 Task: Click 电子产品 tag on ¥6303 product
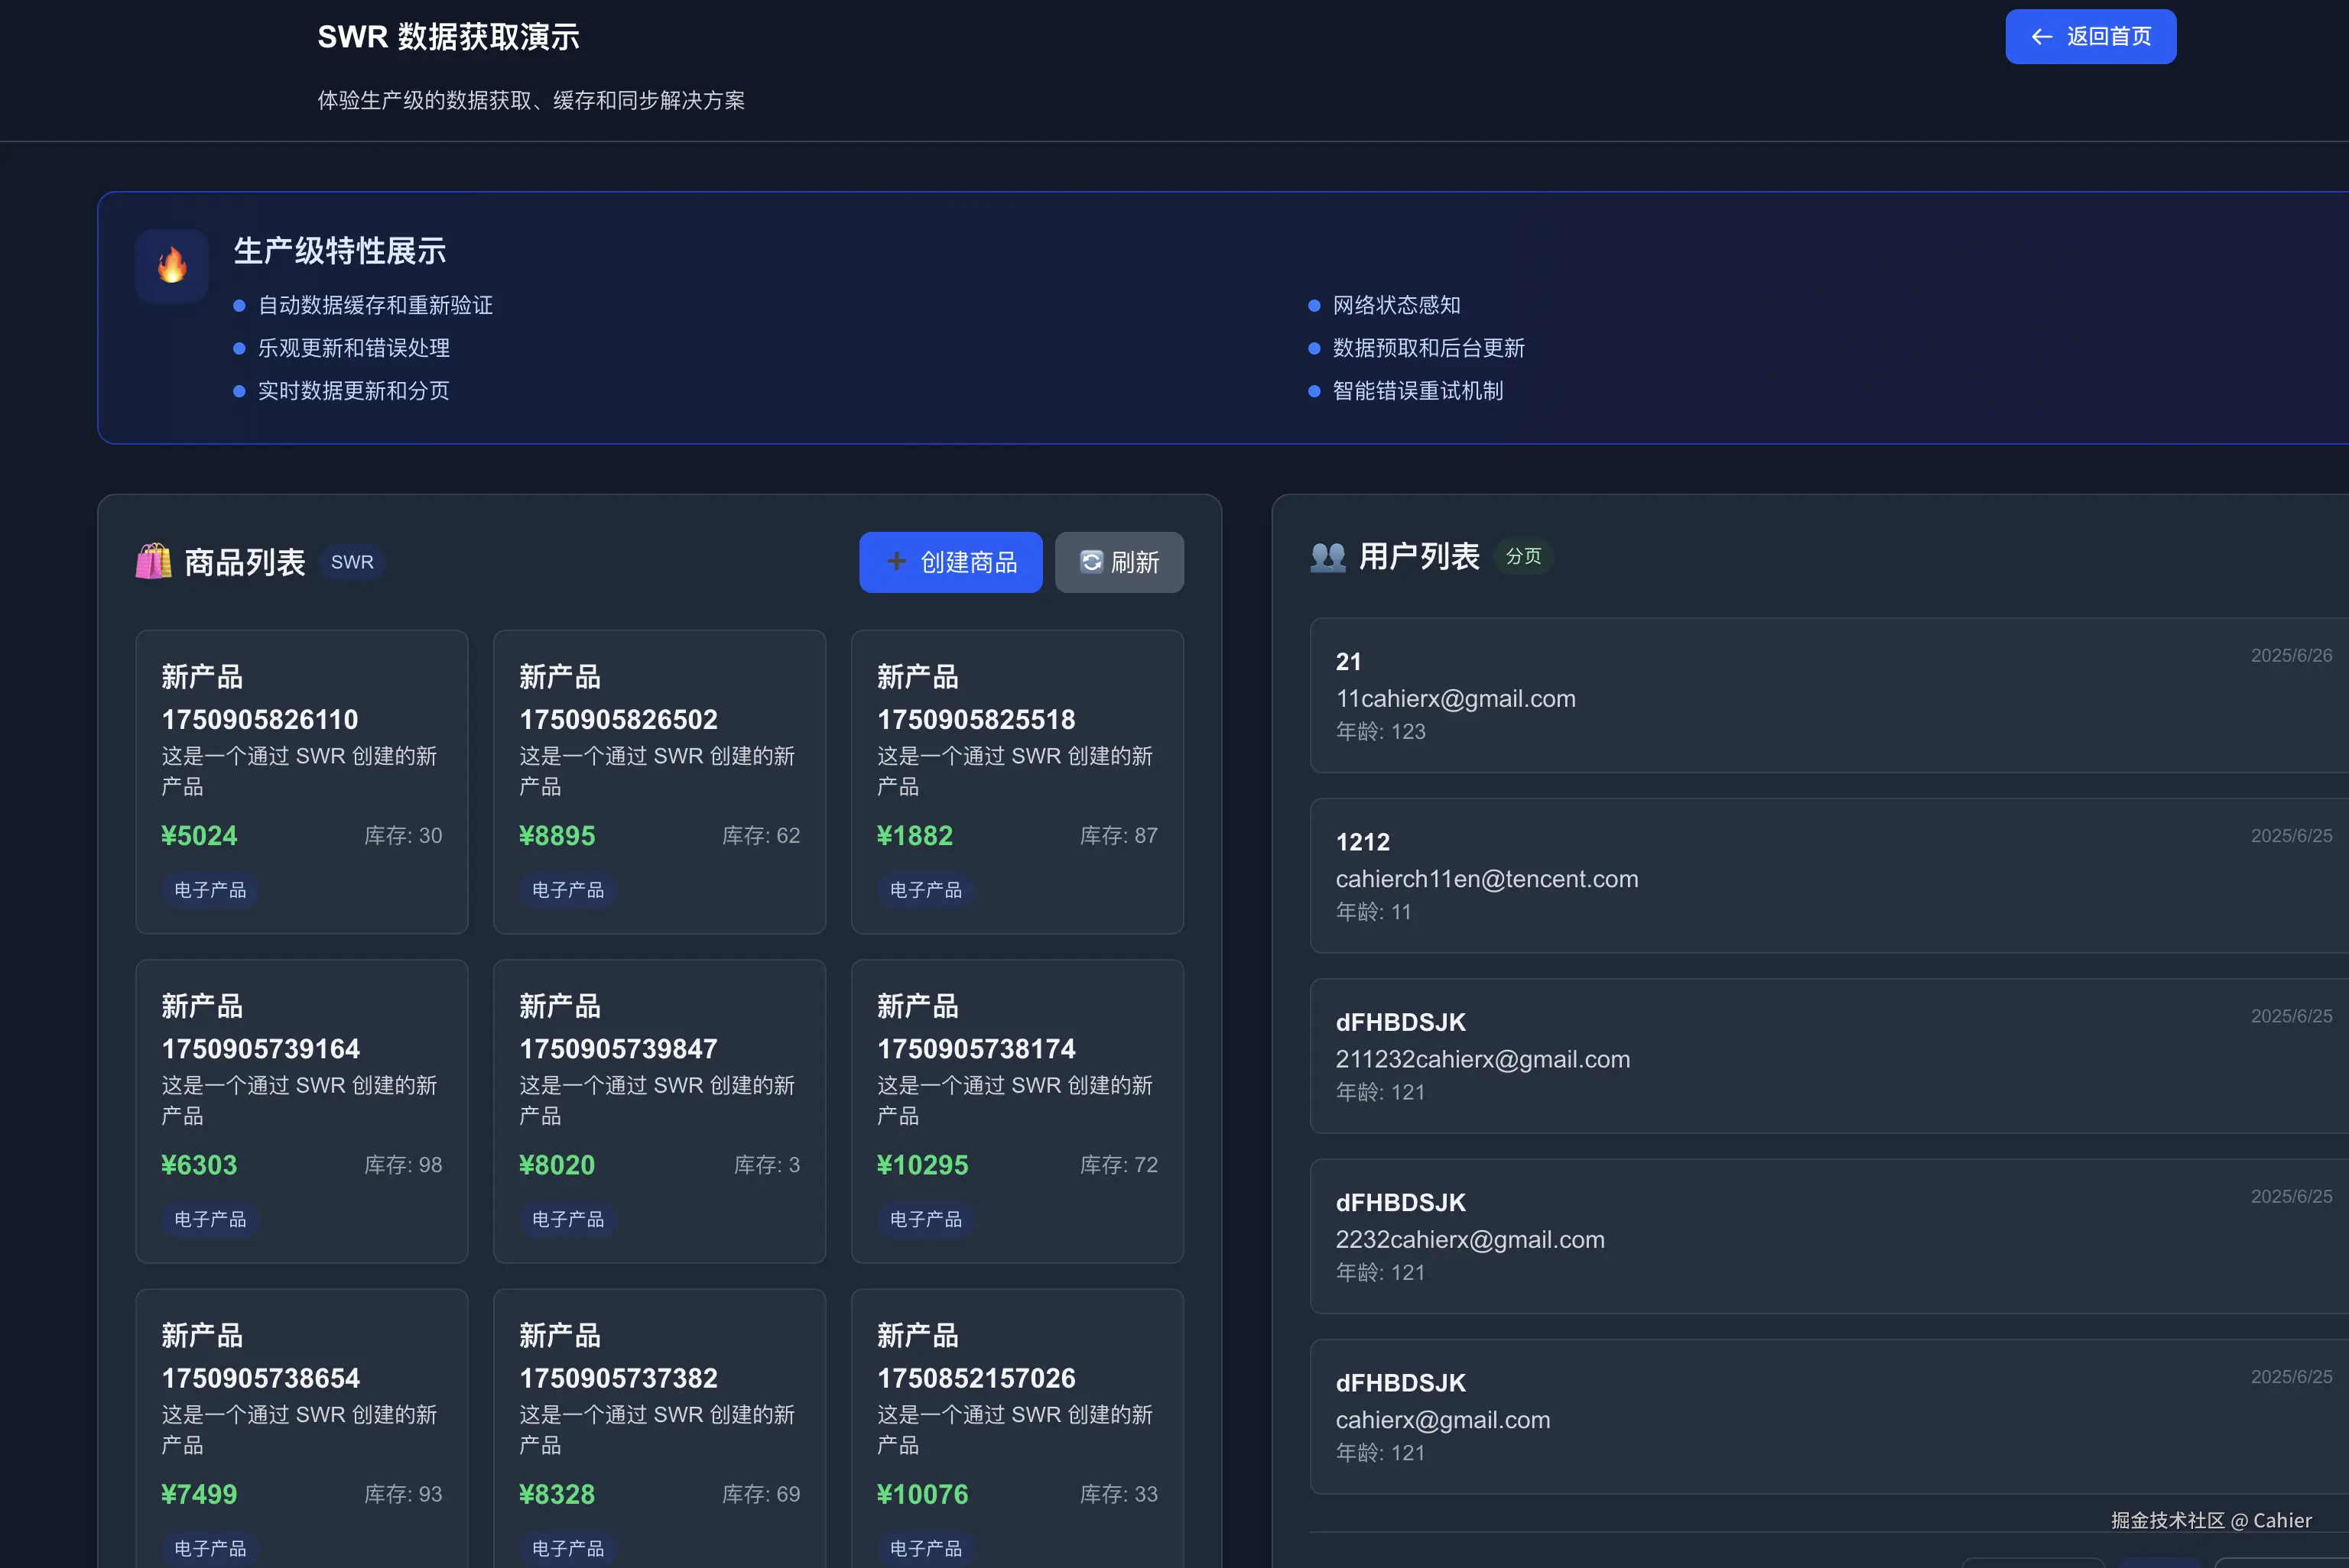point(209,1219)
